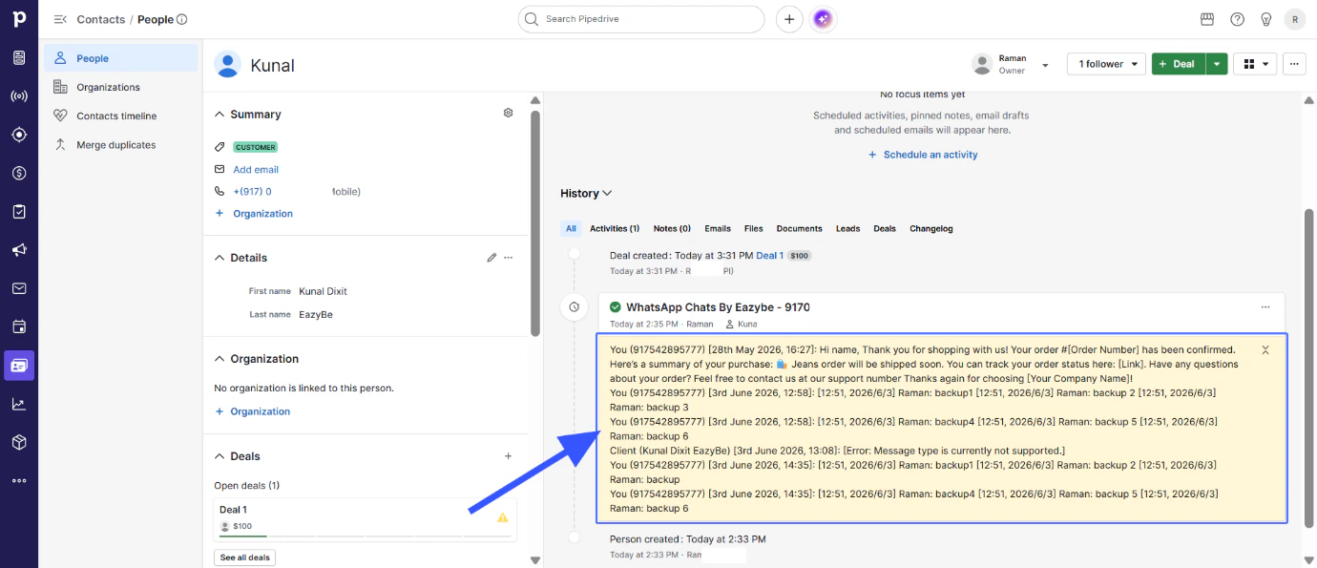
Task: Select the Activities (1) tab
Action: tap(615, 228)
